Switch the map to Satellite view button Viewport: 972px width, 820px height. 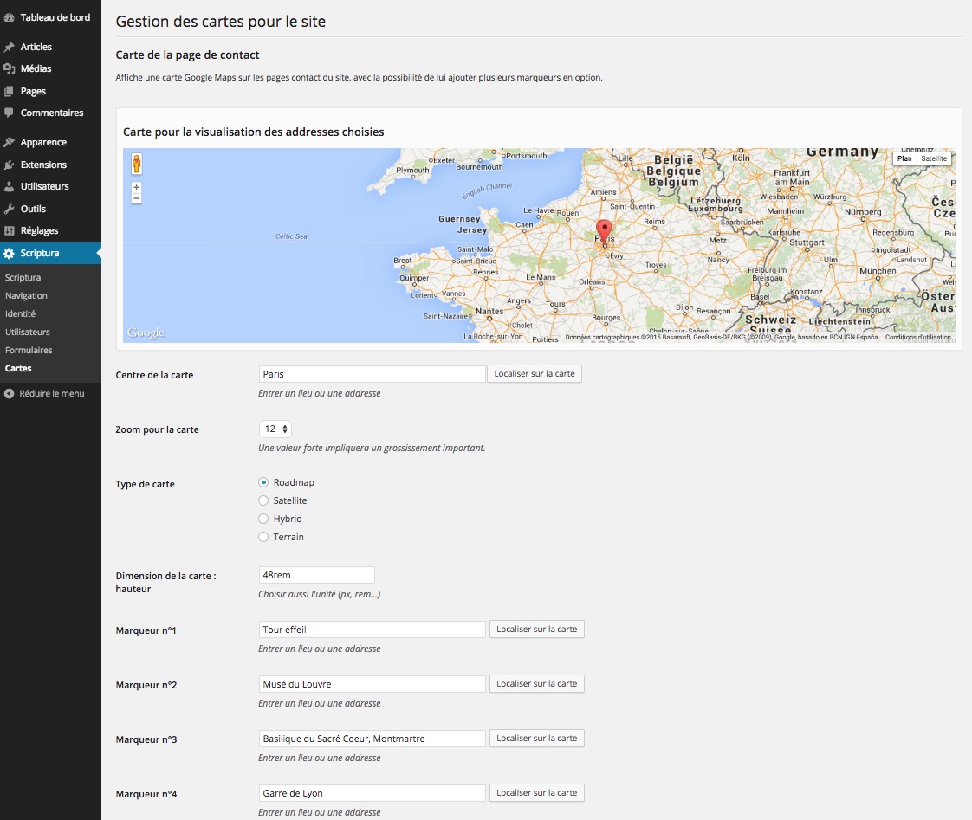[934, 158]
